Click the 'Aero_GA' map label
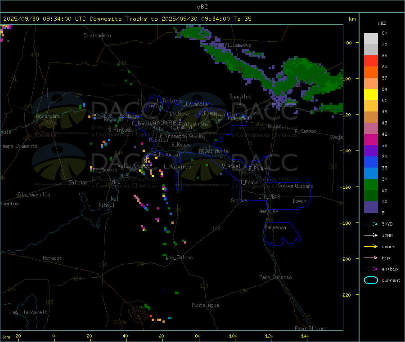 269,212
